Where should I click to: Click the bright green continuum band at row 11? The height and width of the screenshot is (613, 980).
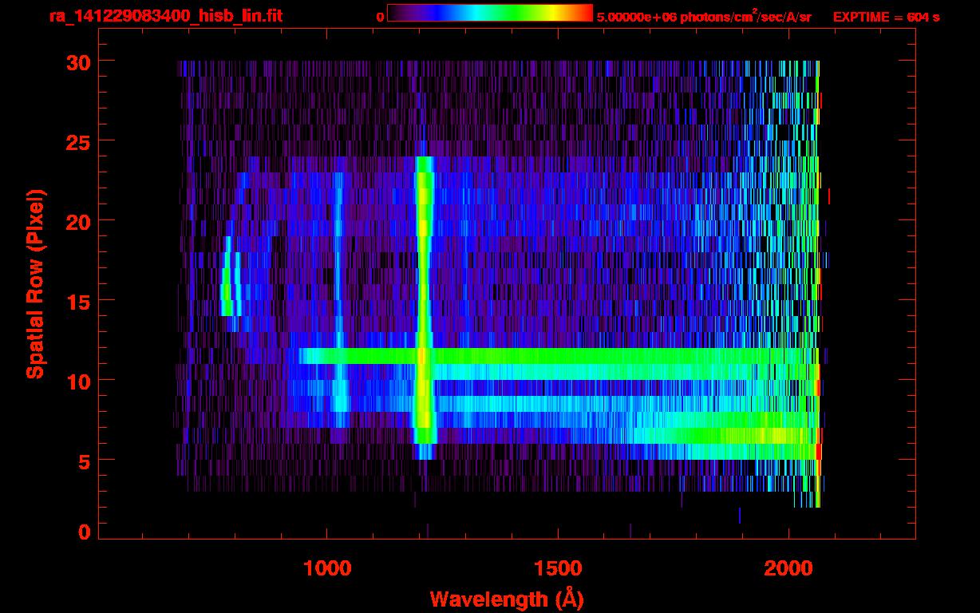(559, 356)
